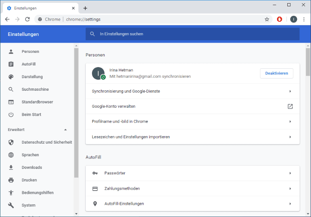Screen dimensions: 311x217
Task: Focus the 'In Einstellungen suchen' search field
Action: pyautogui.click(x=192, y=34)
